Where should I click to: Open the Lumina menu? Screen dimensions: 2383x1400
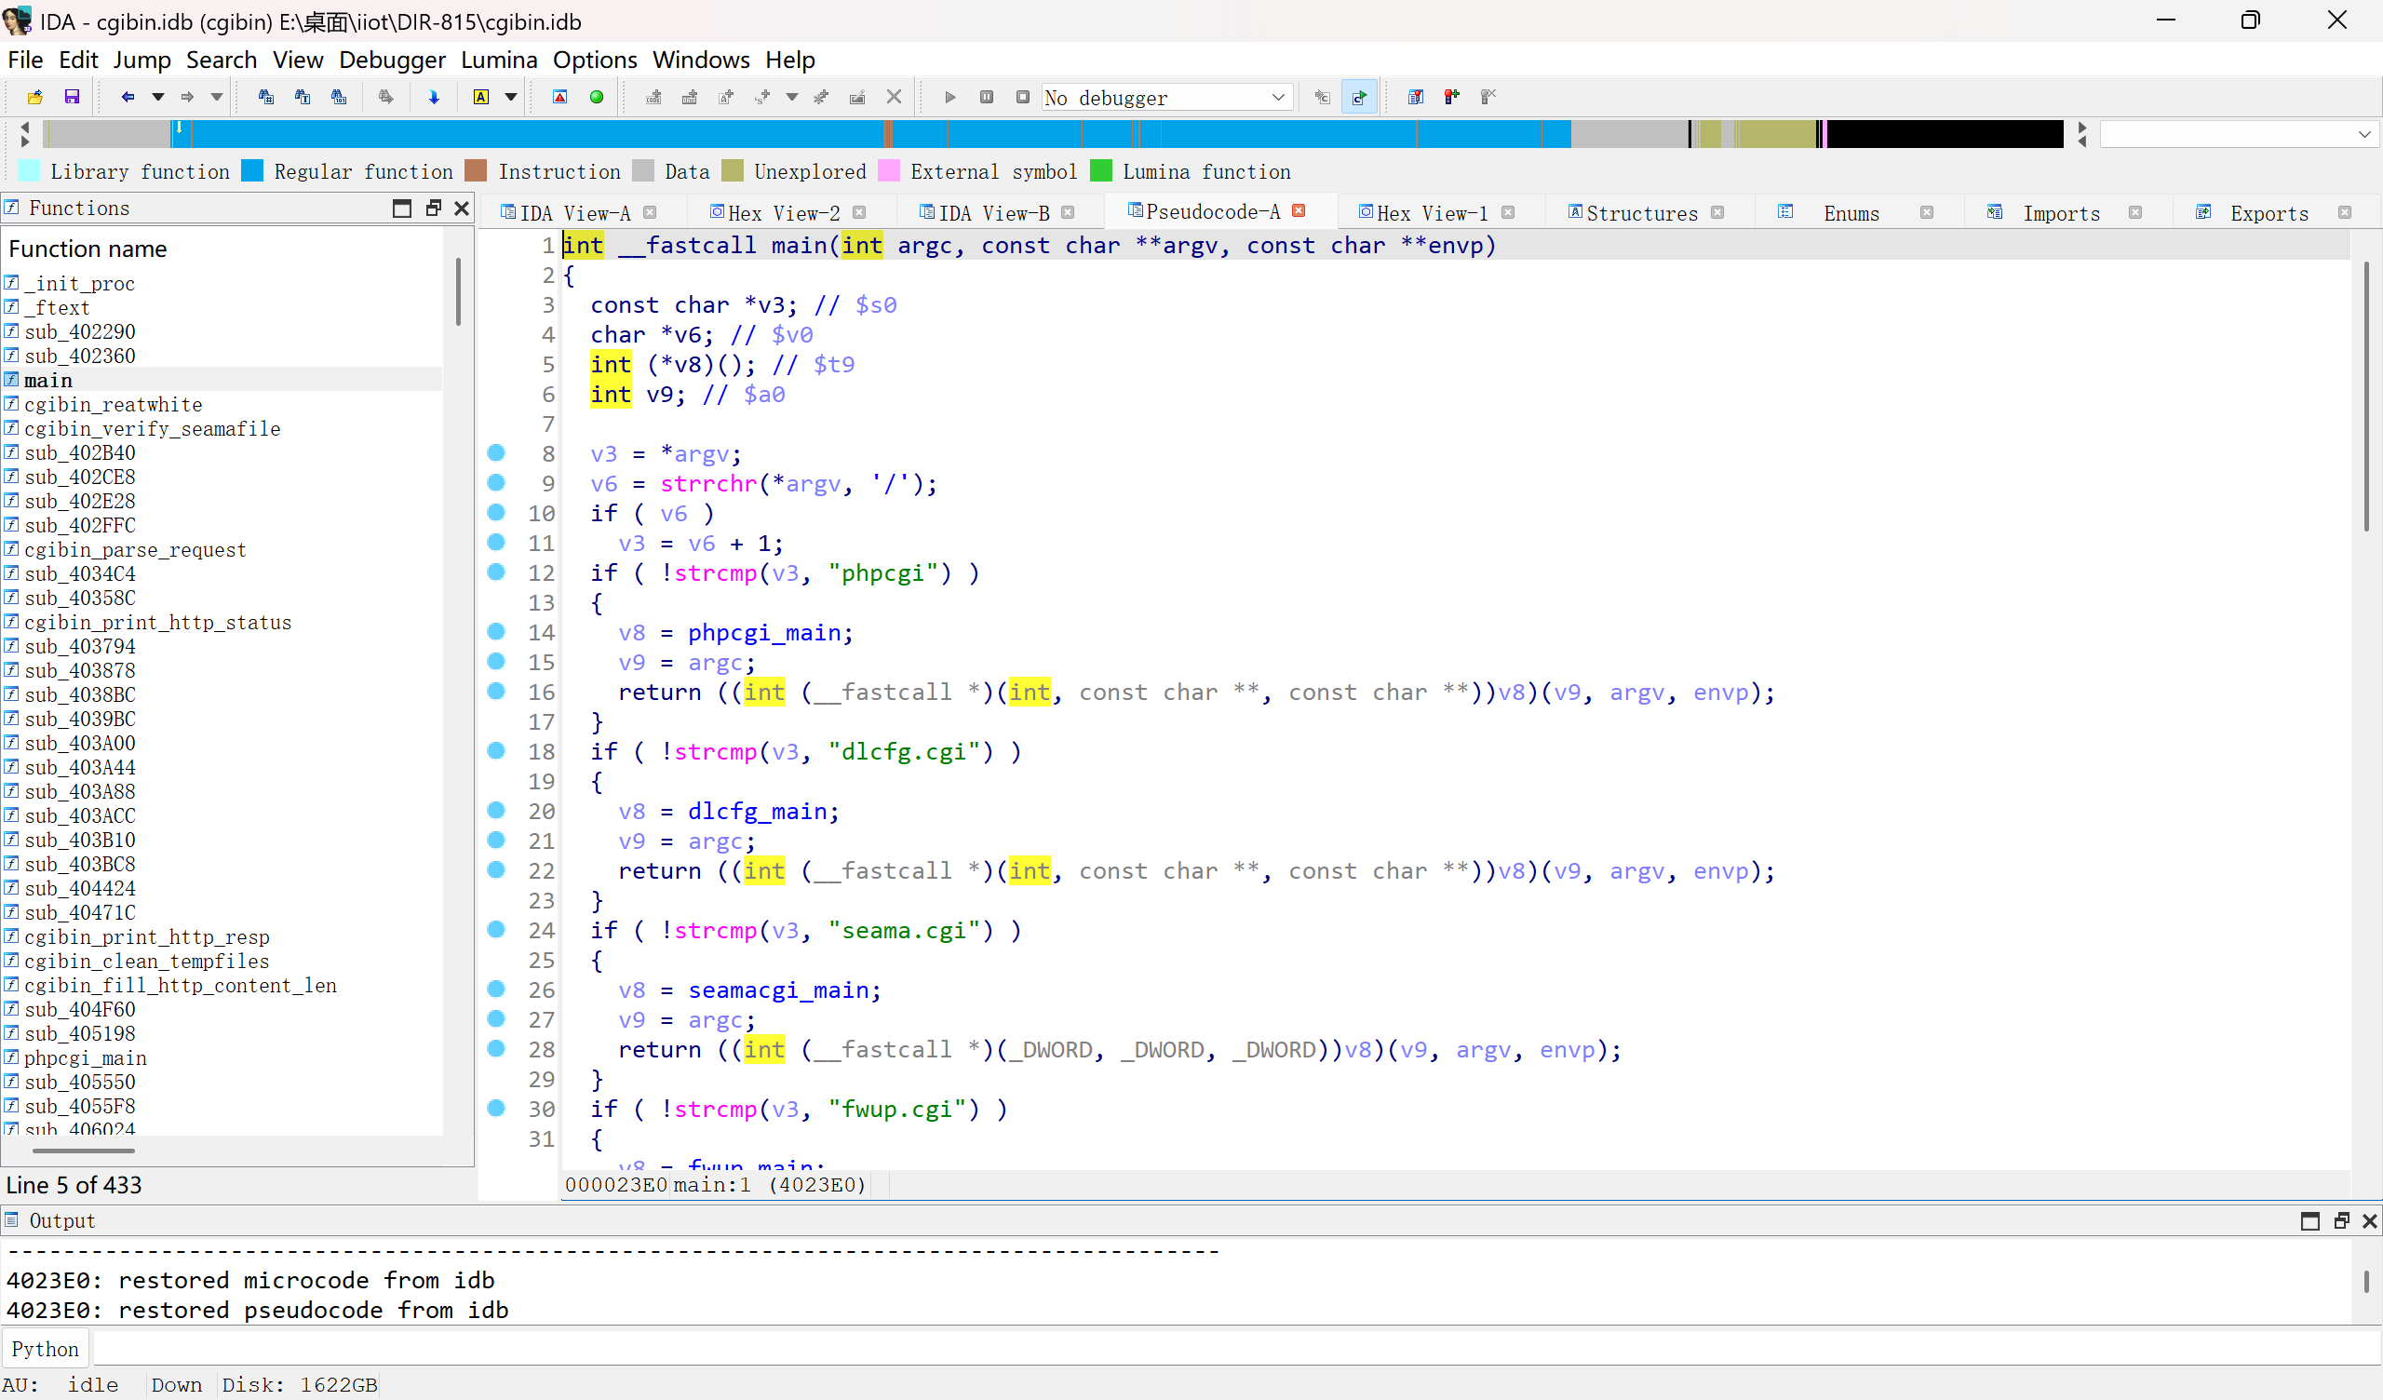499,60
